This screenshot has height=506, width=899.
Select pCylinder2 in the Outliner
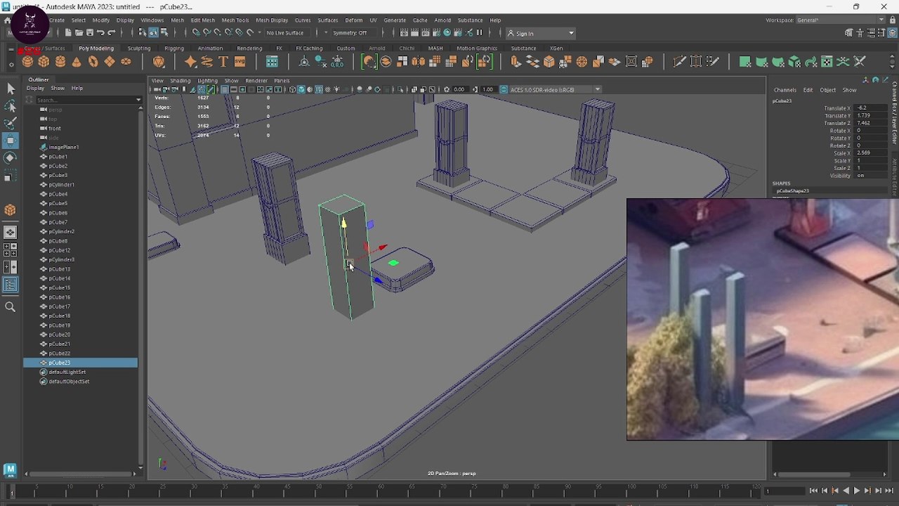click(x=62, y=231)
